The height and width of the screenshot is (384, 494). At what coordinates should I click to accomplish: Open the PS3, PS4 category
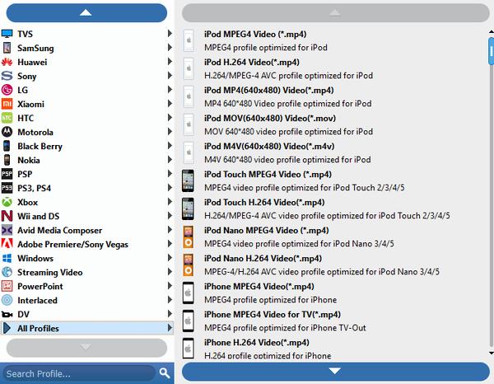(86, 188)
